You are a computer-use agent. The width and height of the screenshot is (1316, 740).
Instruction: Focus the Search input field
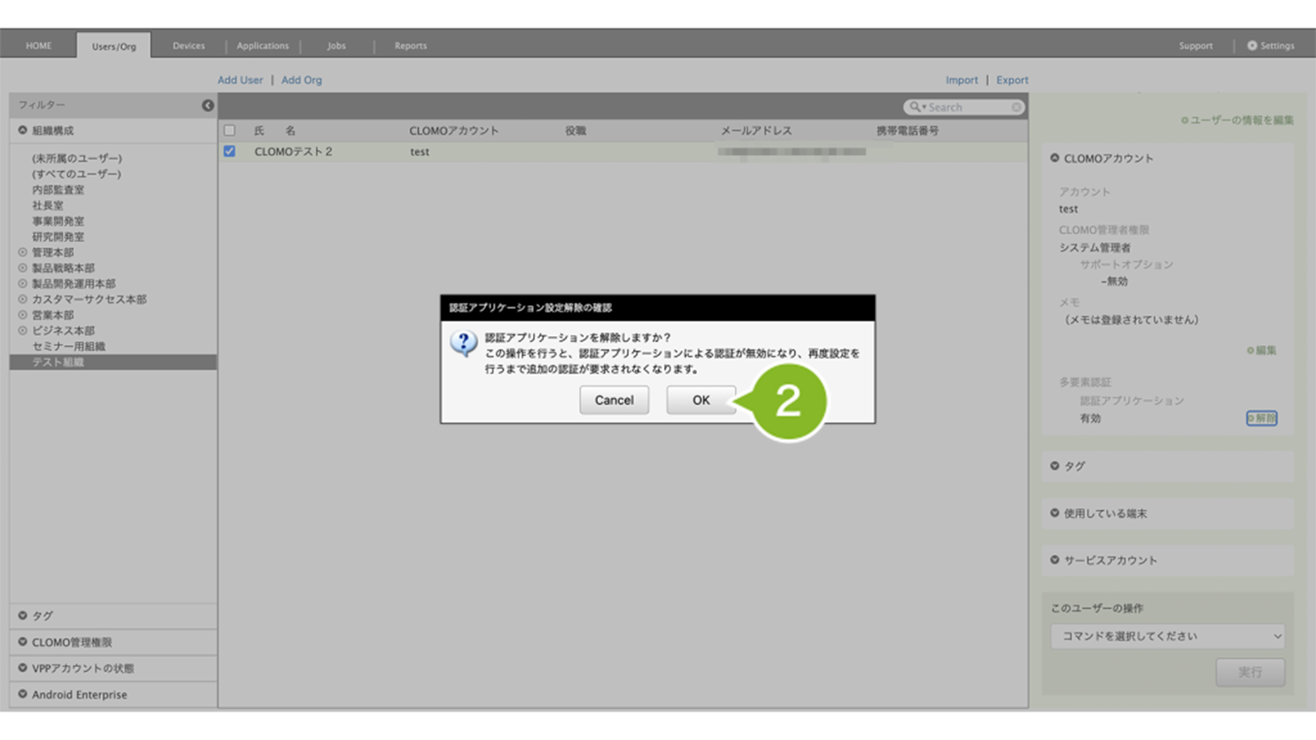pyautogui.click(x=967, y=107)
